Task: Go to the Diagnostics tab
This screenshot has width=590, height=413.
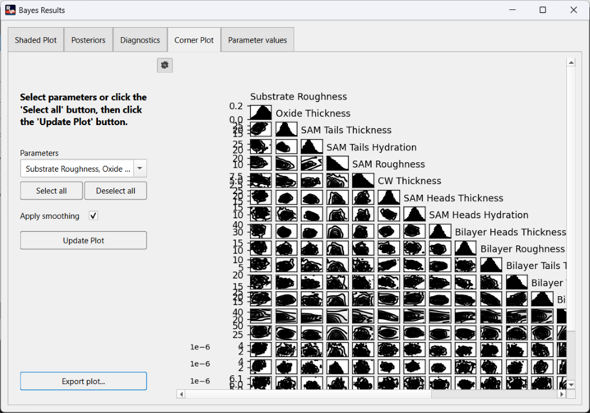Action: [140, 40]
